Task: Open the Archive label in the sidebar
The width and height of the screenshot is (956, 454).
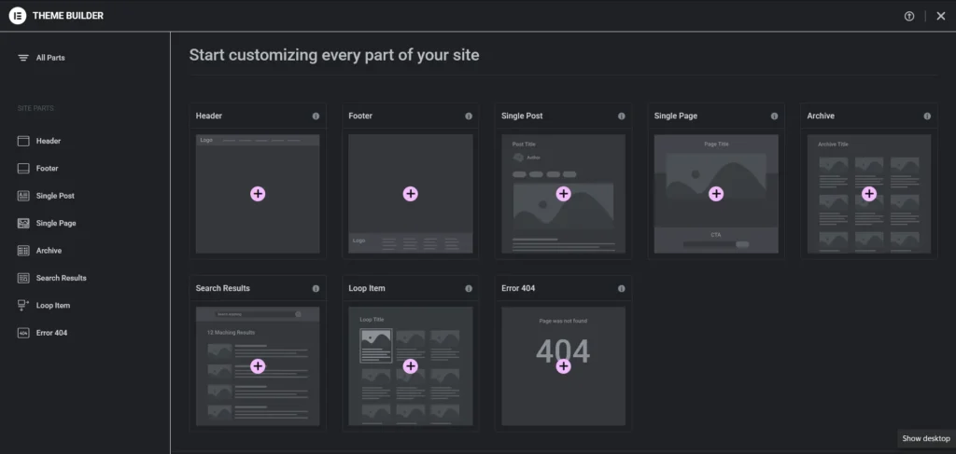Action: tap(49, 251)
